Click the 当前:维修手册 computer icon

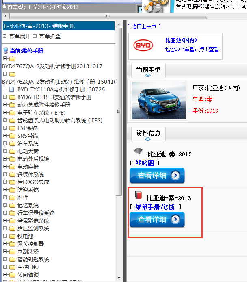[x=6, y=50]
